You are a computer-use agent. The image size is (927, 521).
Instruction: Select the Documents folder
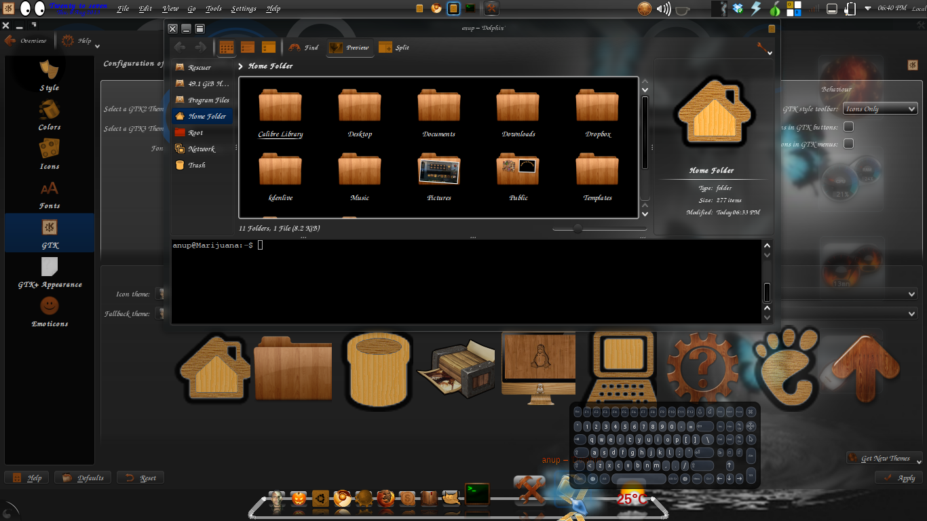tap(439, 113)
